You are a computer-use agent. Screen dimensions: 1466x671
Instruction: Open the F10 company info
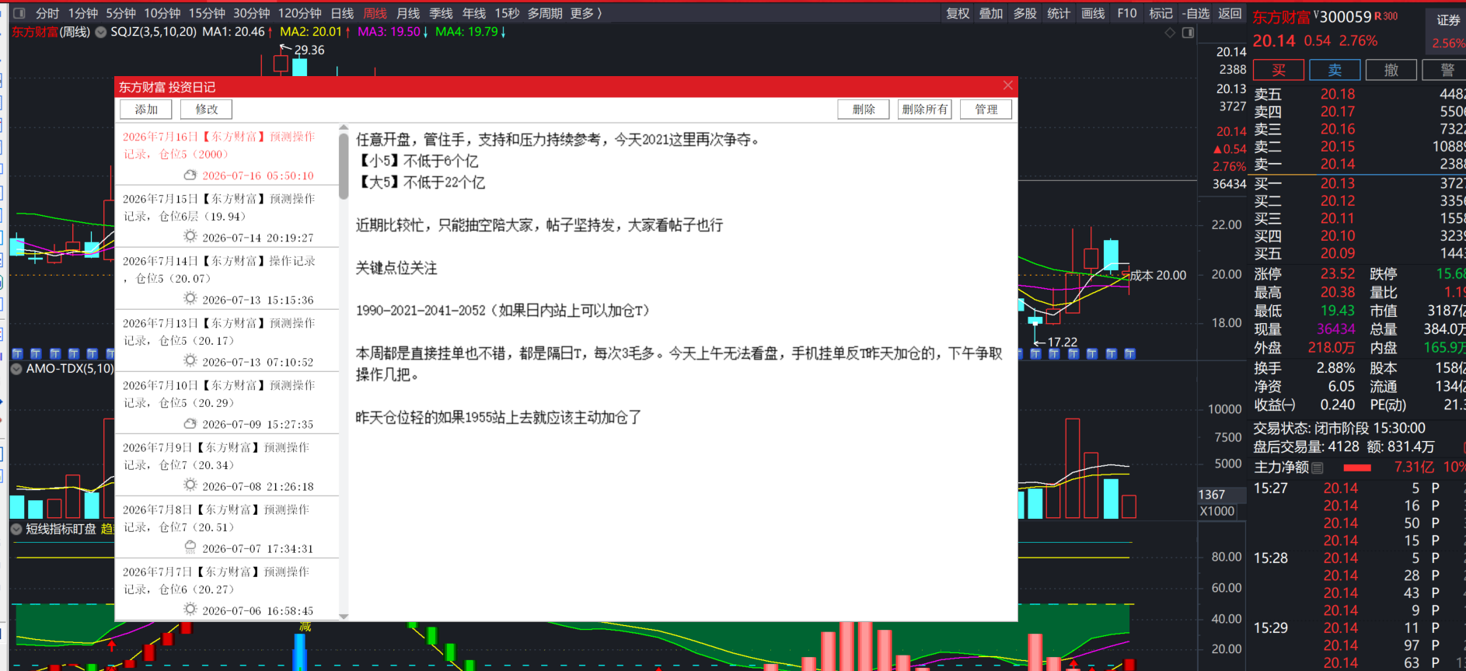click(x=1127, y=13)
